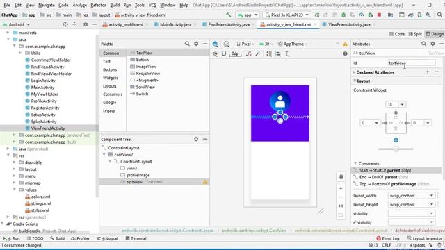Click the Infer Constraints magic wand icon

point(258,53)
